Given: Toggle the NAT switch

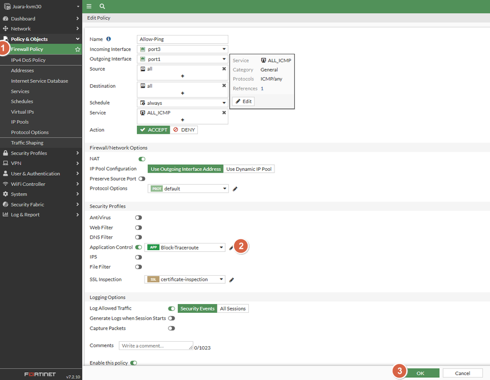Looking at the screenshot, I should pyautogui.click(x=142, y=159).
